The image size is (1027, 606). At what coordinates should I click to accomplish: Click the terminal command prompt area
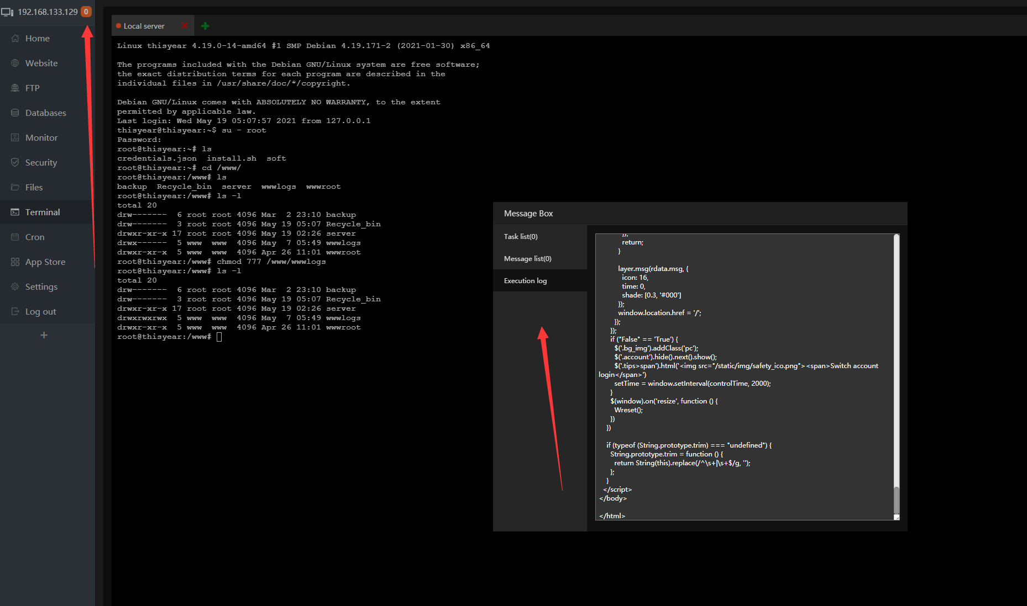[219, 337]
